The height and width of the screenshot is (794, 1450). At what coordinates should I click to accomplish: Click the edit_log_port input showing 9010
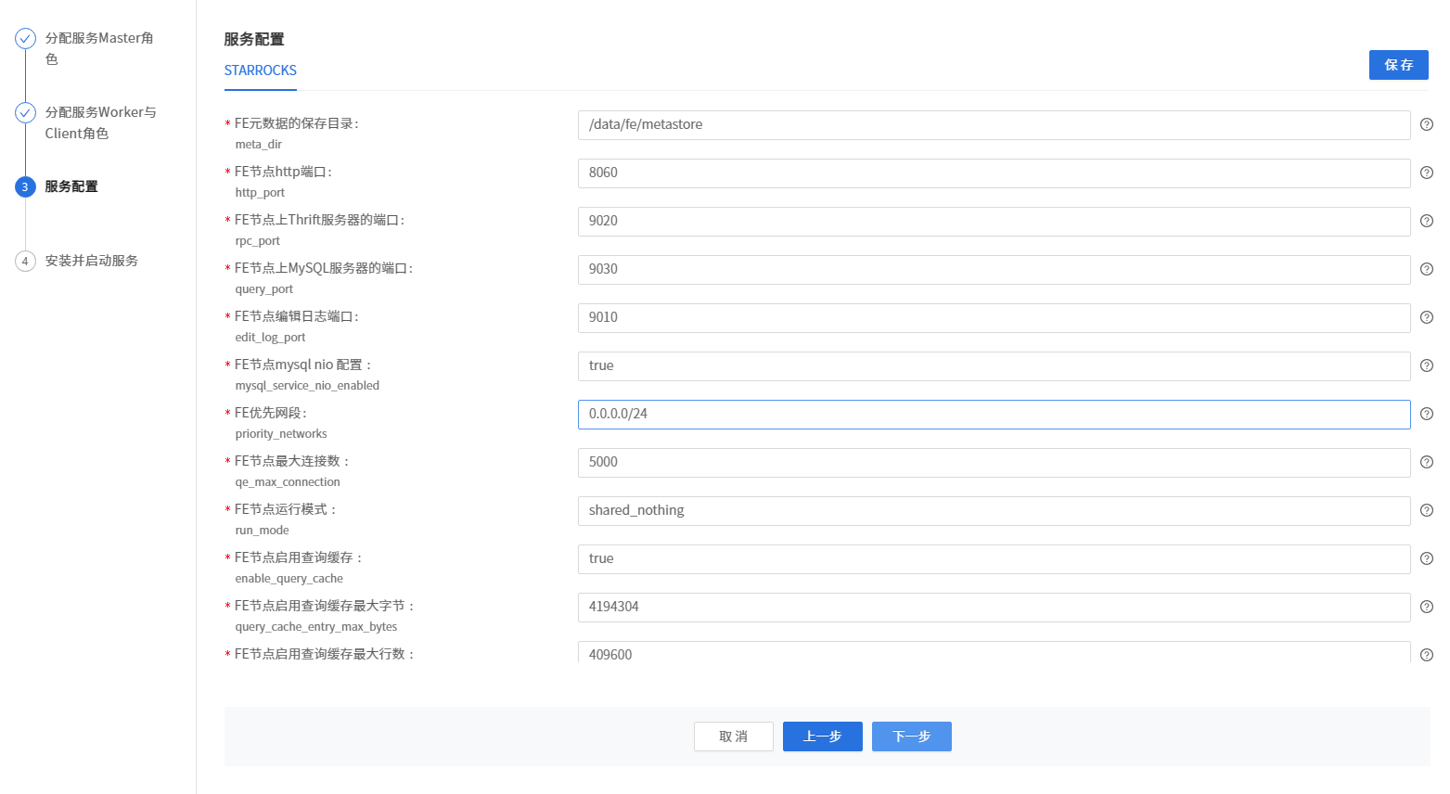click(x=994, y=318)
